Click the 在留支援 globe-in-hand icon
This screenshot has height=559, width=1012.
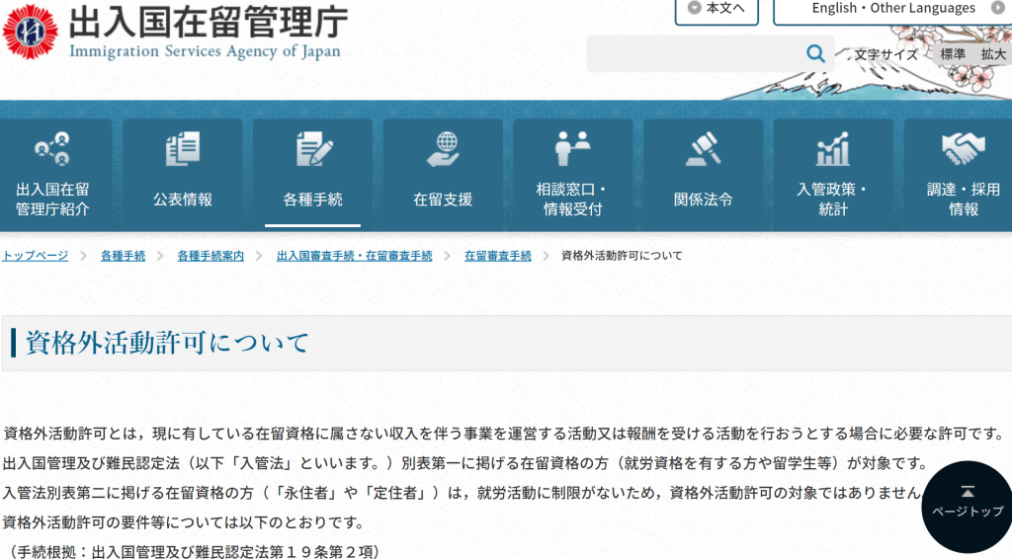tap(443, 148)
